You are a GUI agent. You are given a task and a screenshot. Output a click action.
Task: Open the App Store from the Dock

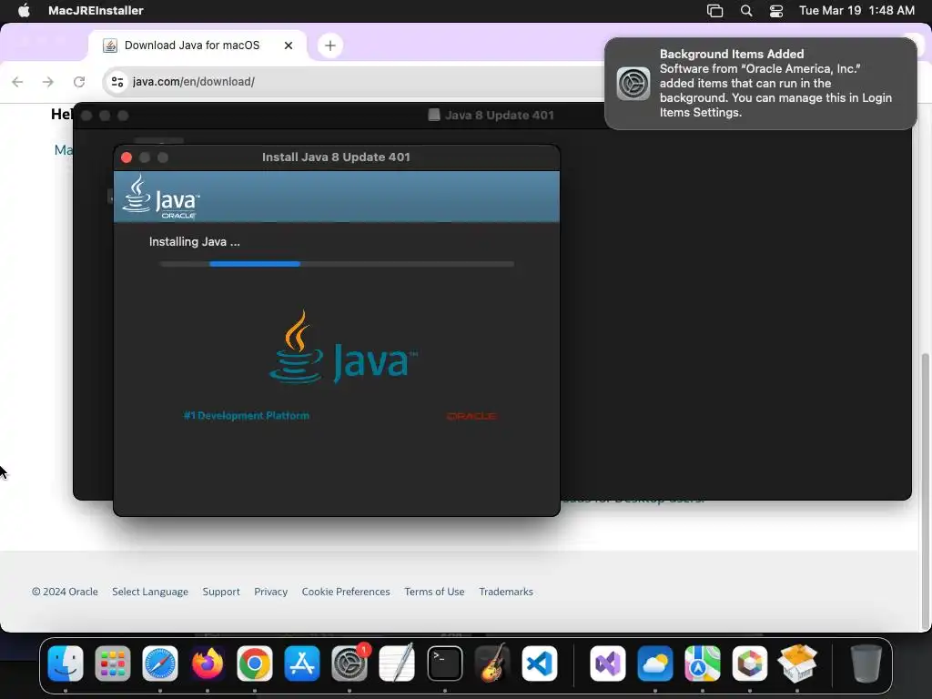coord(302,664)
